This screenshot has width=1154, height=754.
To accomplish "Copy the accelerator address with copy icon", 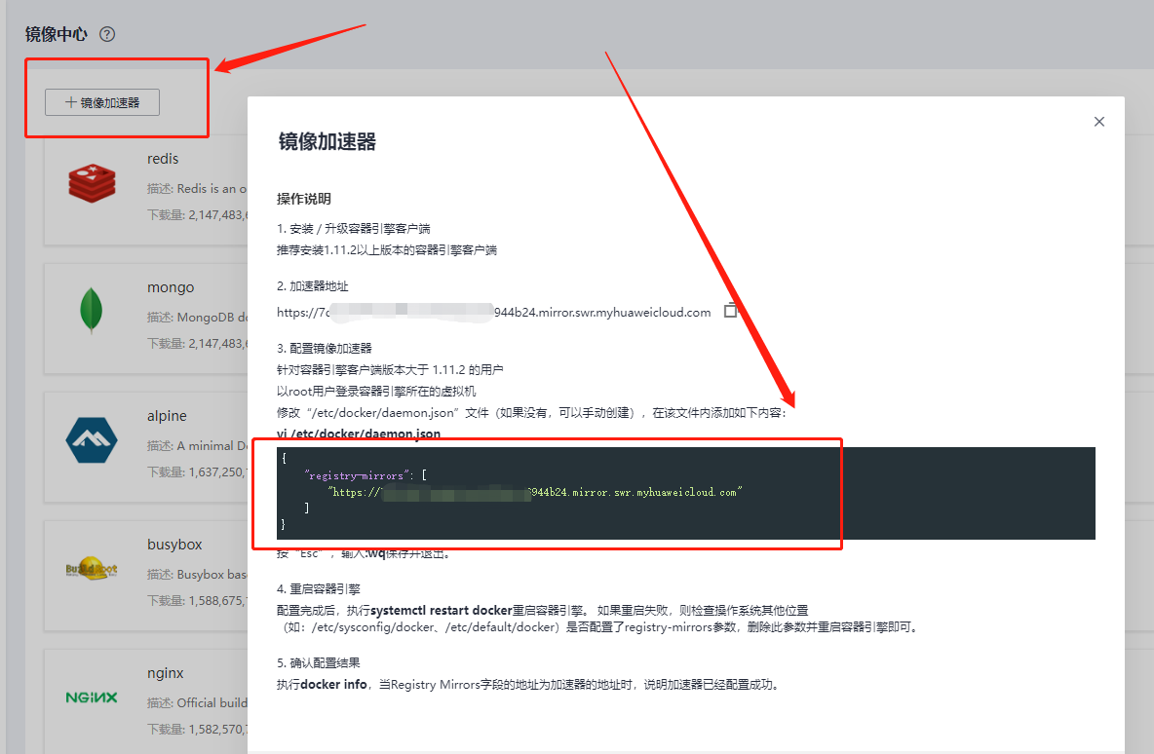I will (730, 311).
